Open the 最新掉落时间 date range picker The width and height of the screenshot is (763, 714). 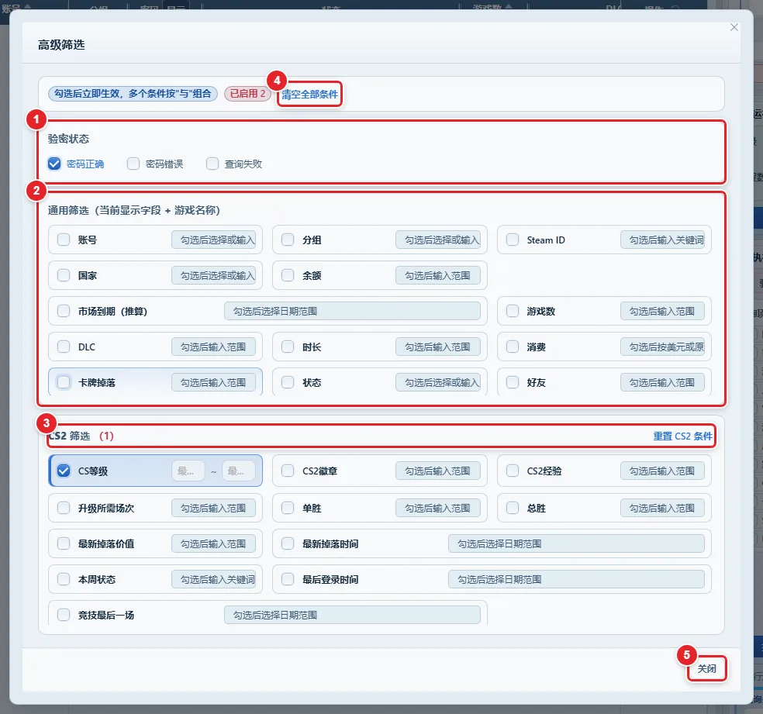pos(576,543)
